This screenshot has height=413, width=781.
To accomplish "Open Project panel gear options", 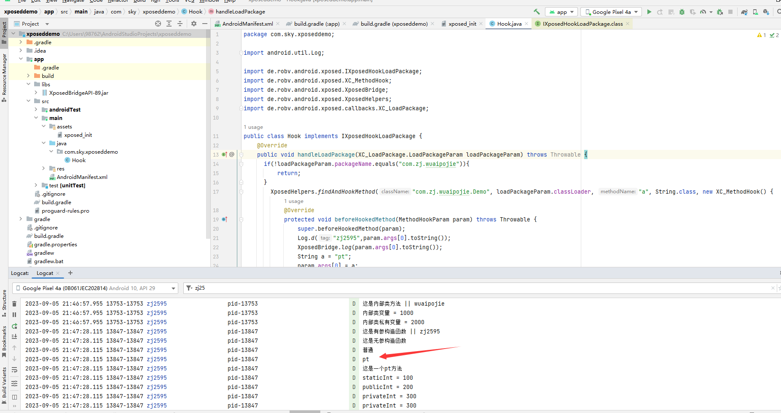I will point(194,24).
